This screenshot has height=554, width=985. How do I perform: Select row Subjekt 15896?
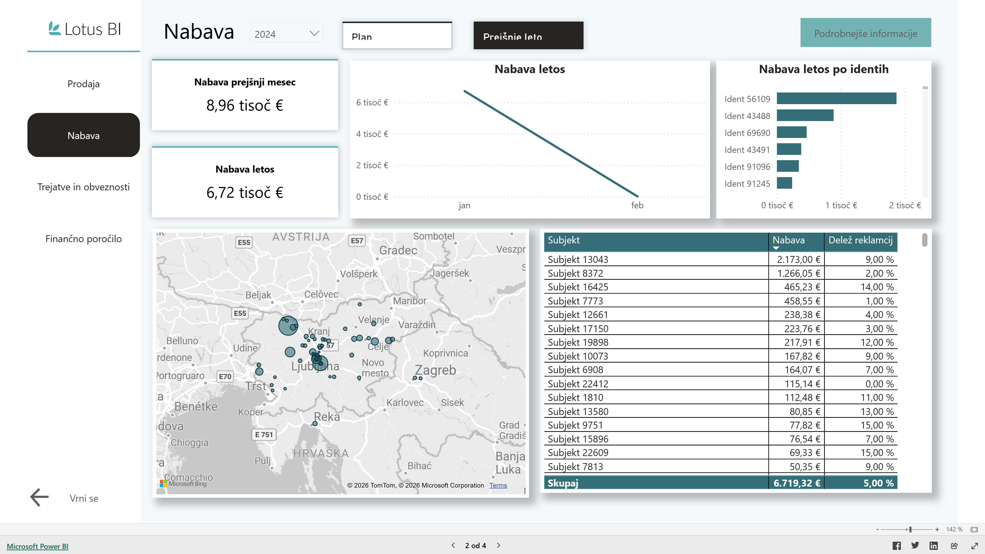click(720, 439)
